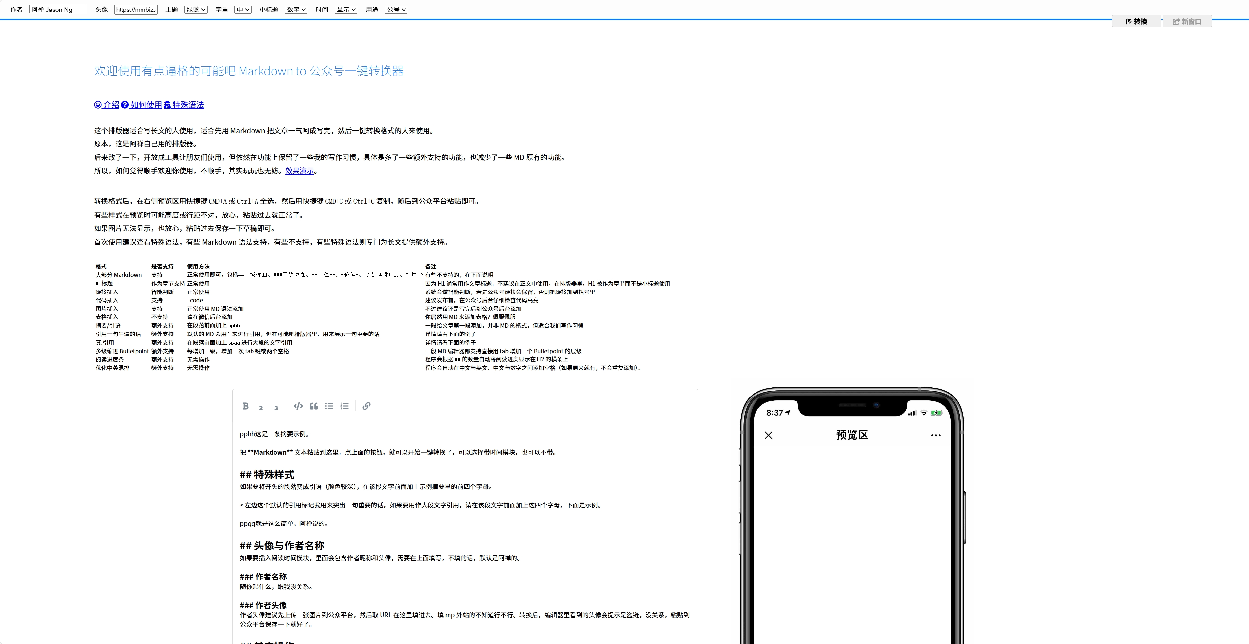This screenshot has height=644, width=1249.
Task: Change the 时间 display dropdown
Action: pos(346,10)
